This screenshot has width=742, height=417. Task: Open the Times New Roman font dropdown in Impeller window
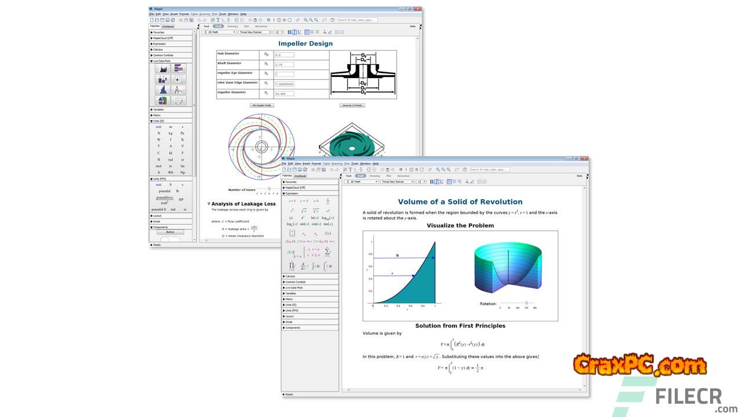coord(254,32)
